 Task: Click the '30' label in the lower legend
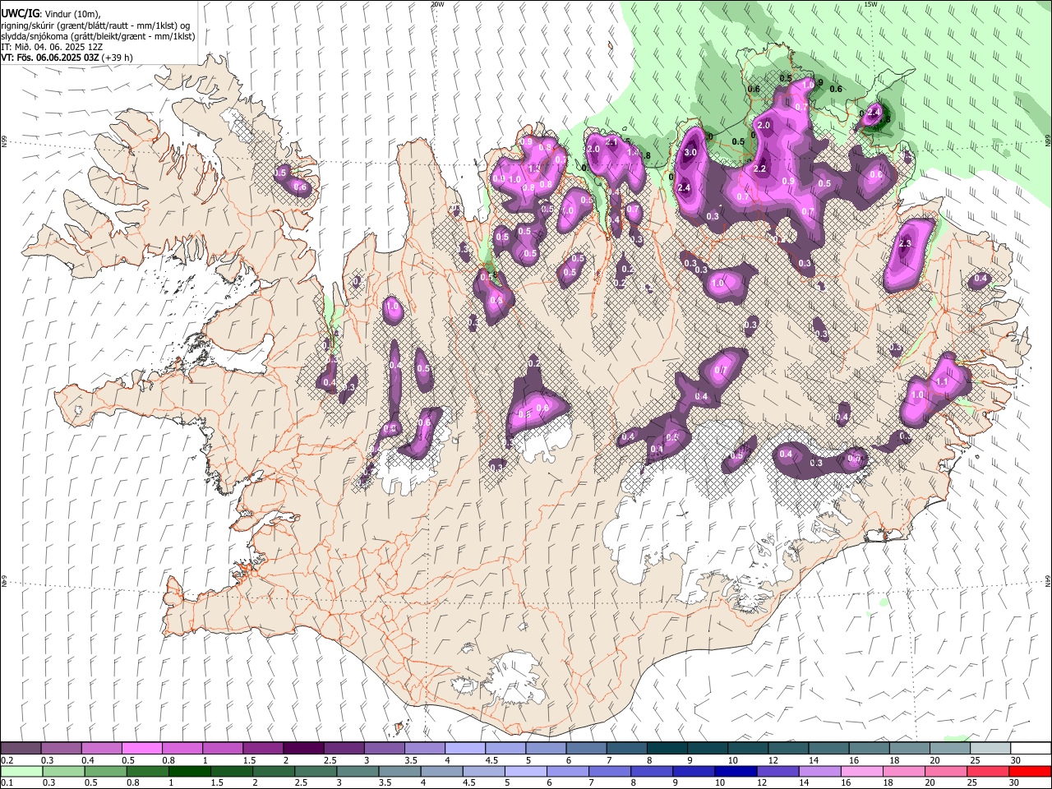coord(1016,783)
